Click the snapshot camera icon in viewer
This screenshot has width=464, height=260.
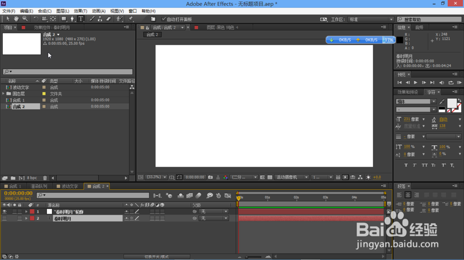(x=210, y=177)
